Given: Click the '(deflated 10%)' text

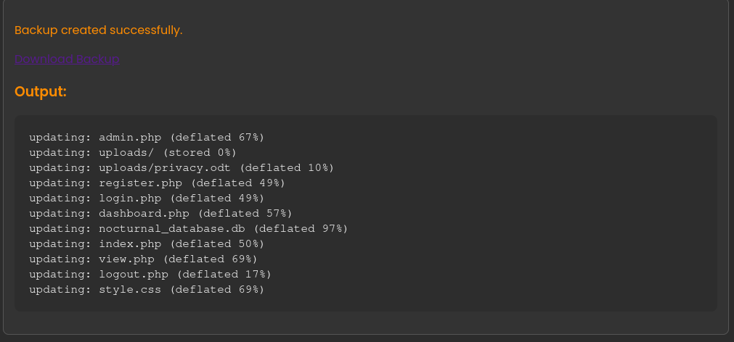Looking at the screenshot, I should (x=287, y=167).
